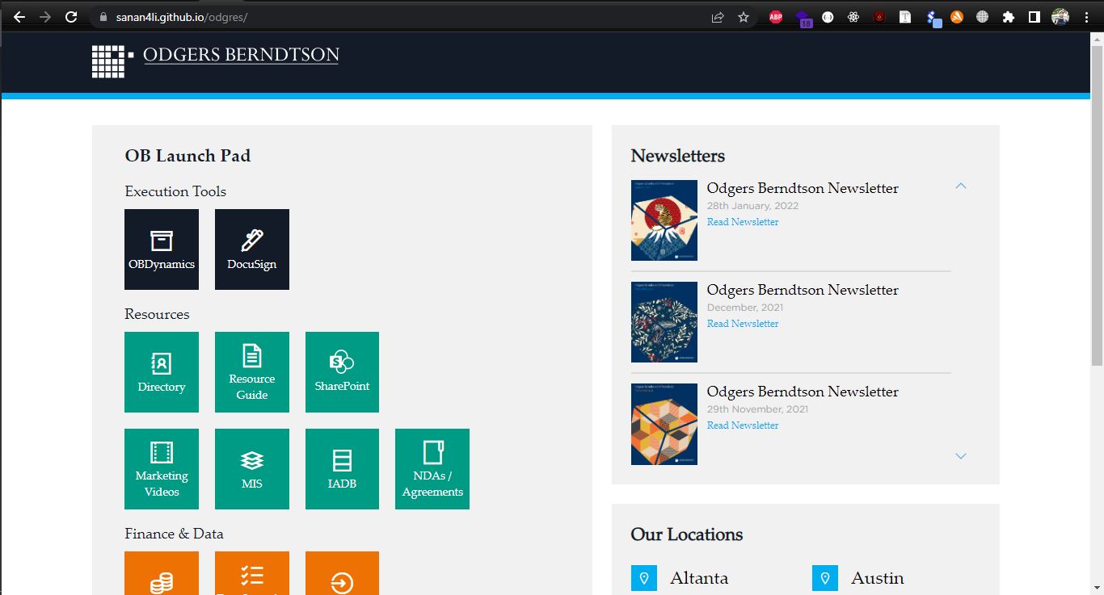
Task: Open the NDAs / Agreements tile
Action: [x=432, y=469]
